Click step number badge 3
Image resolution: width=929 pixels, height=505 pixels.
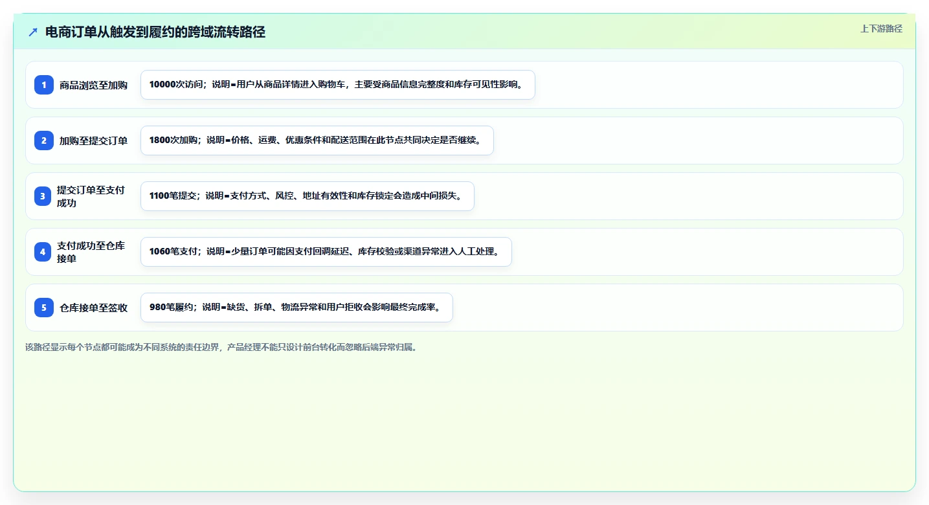click(x=43, y=196)
